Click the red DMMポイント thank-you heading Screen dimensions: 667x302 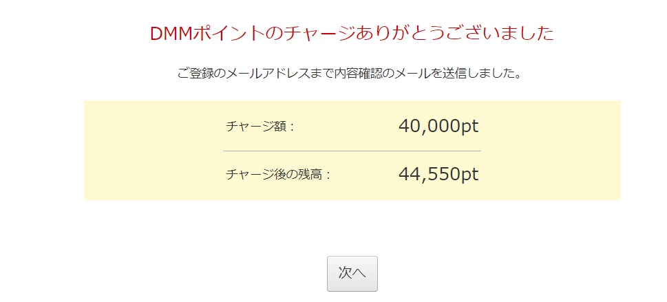[352, 33]
